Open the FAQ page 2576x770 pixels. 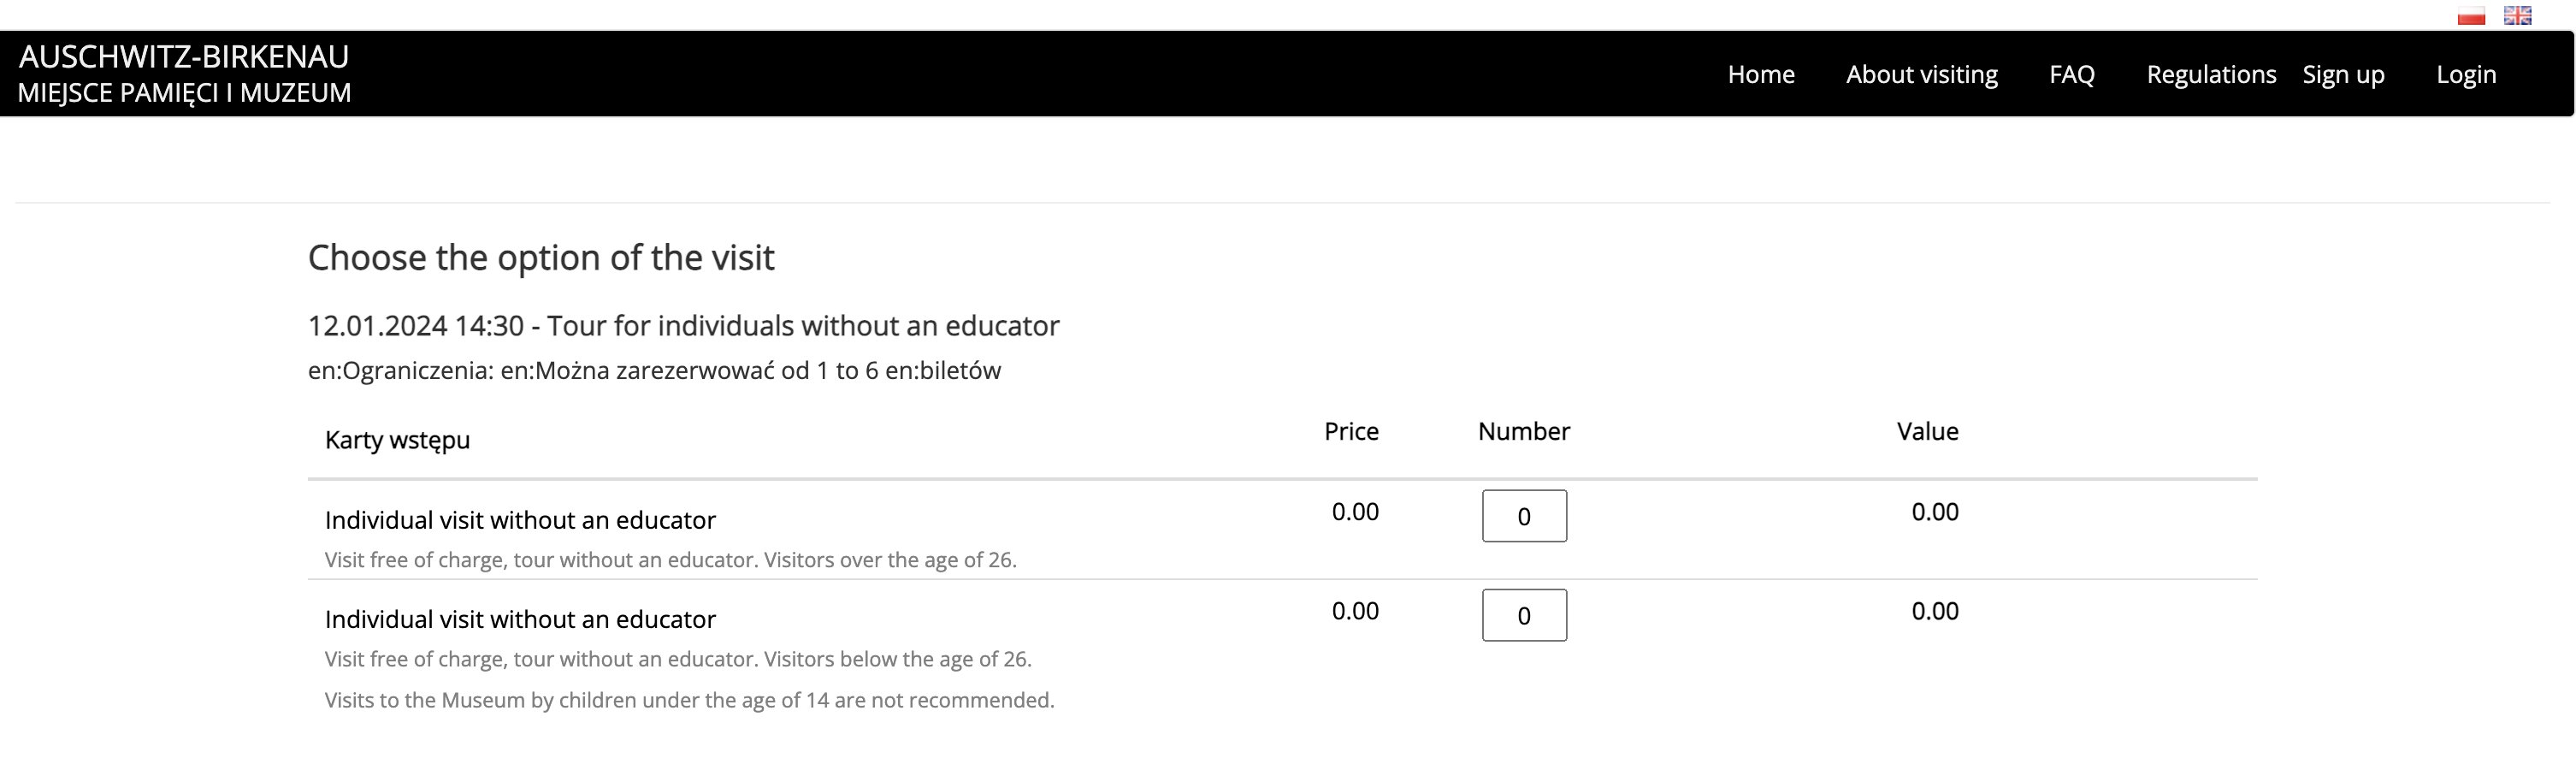2071,75
